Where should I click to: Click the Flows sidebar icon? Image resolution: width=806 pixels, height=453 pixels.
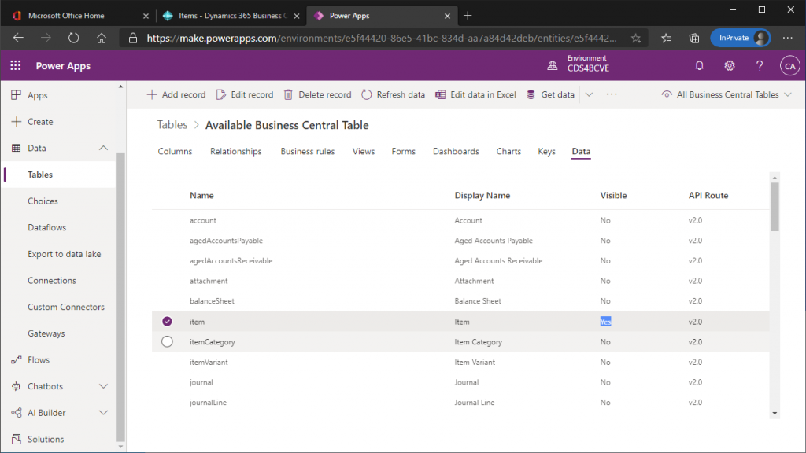click(17, 359)
